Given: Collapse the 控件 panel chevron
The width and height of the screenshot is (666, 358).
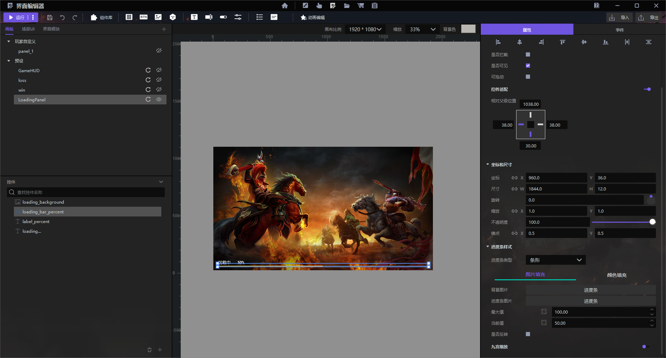Looking at the screenshot, I should coord(161,182).
